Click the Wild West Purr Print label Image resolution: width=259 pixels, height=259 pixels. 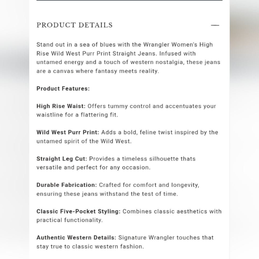click(68, 132)
